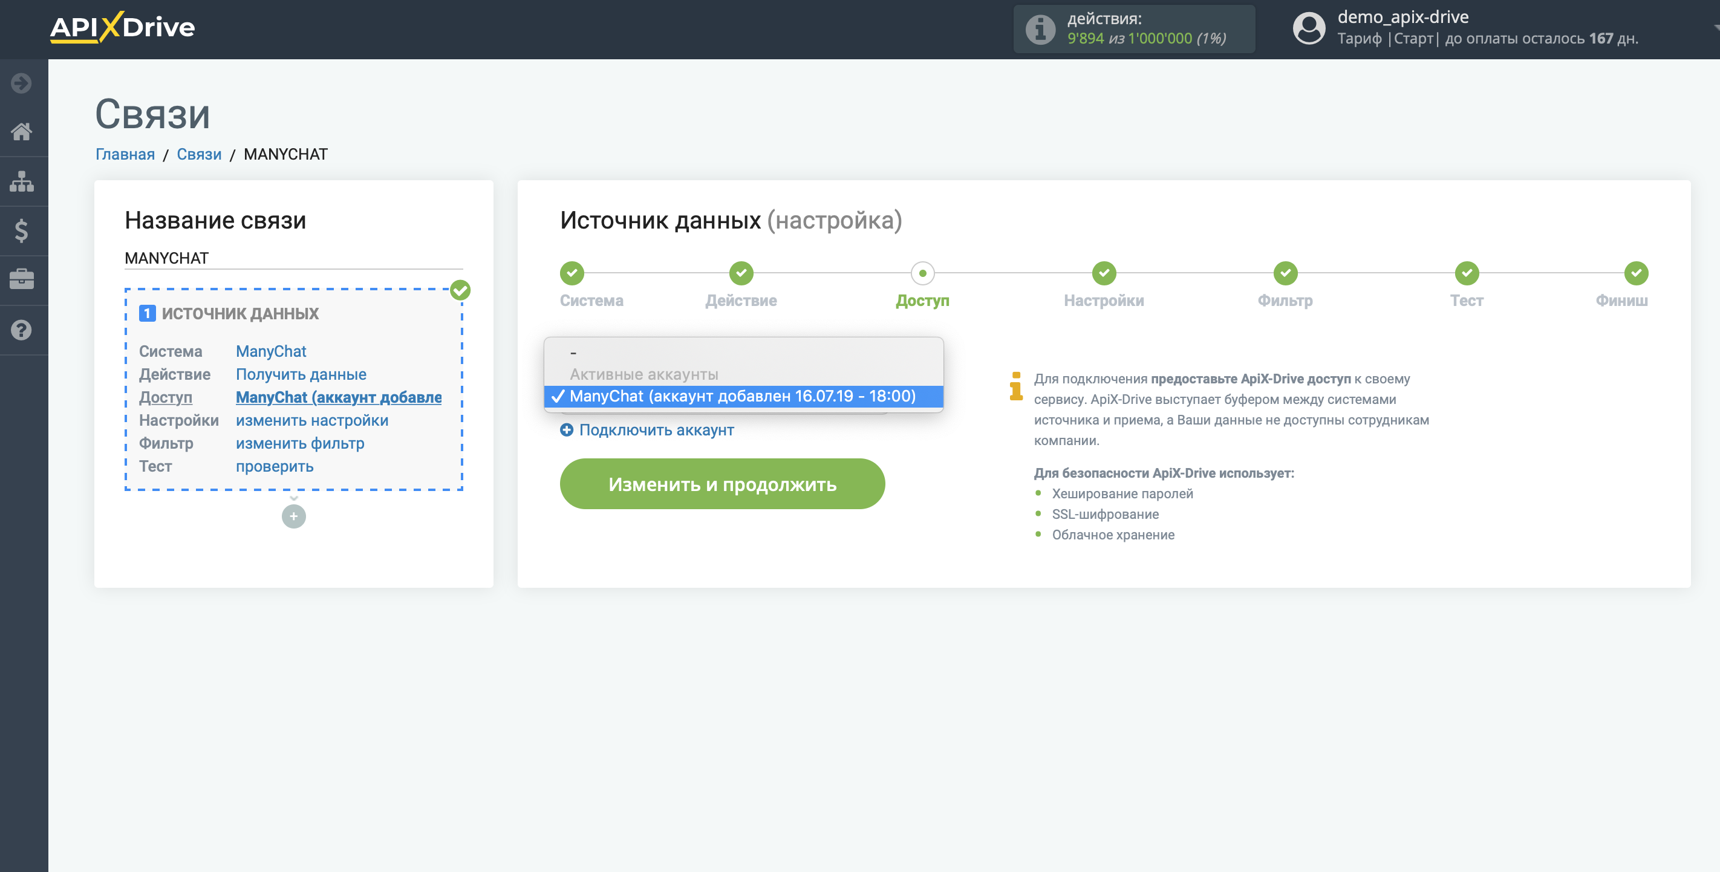Click изменить фильтр link
The image size is (1720, 872).
click(x=300, y=443)
